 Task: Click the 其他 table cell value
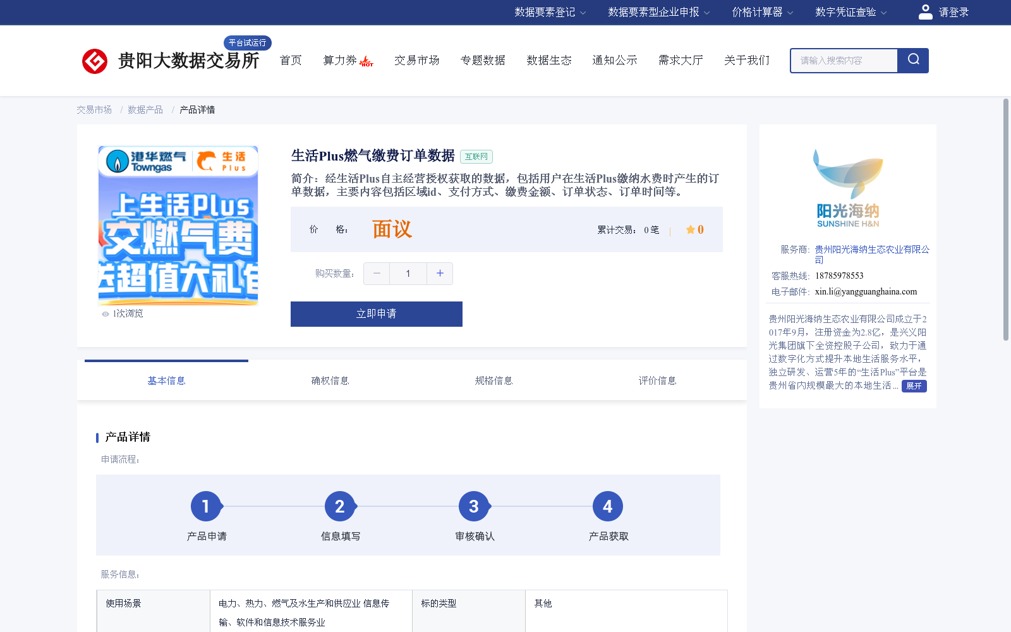543,604
